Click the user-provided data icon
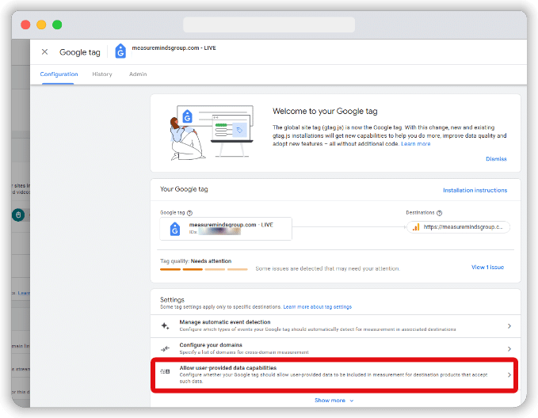Viewport: 538px width, 418px height. click(165, 371)
